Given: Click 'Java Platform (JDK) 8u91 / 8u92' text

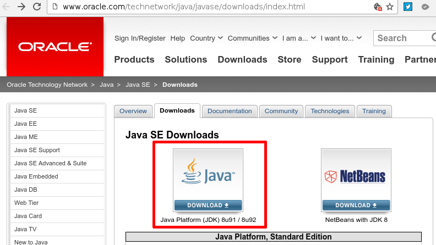Looking at the screenshot, I should coord(208,220).
